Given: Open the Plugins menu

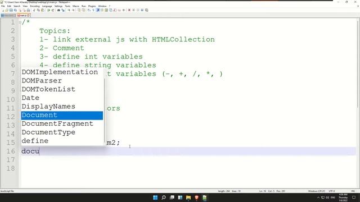Looking at the screenshot, I should coord(92,6).
